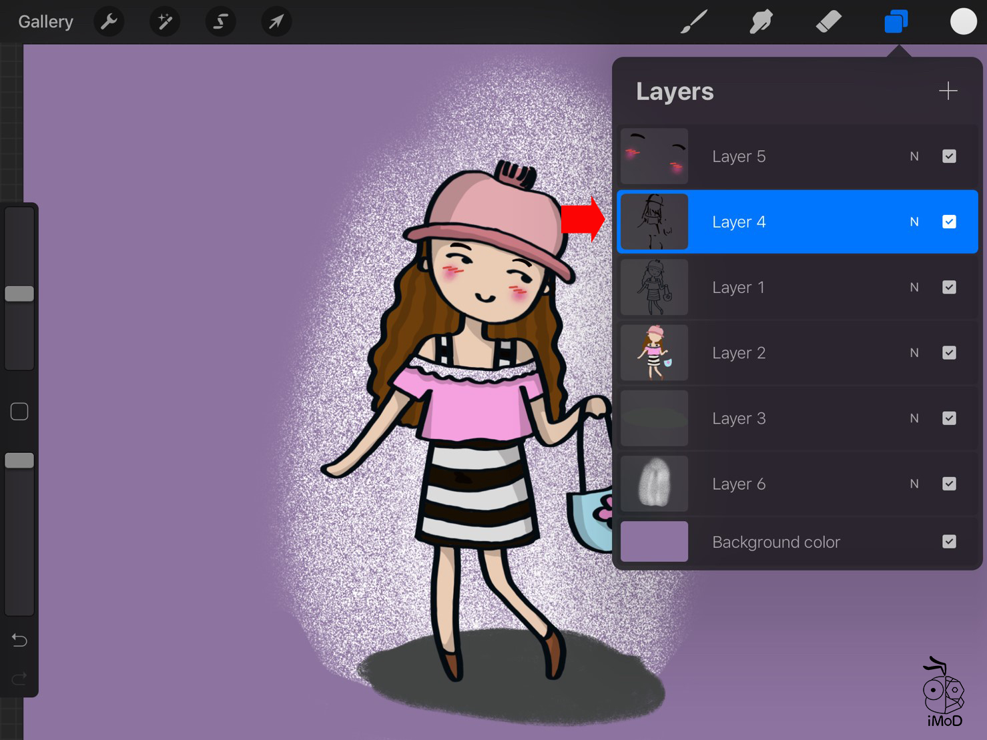Image resolution: width=987 pixels, height=740 pixels.
Task: Tap the Background color purple thumbnail
Action: 654,541
